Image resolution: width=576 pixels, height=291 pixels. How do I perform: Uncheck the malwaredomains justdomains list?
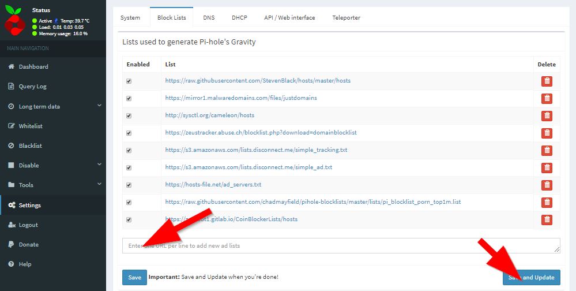pyautogui.click(x=129, y=99)
